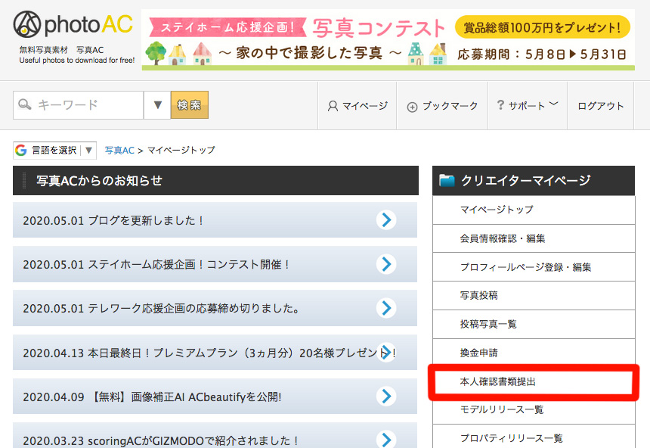
Task: Open ブックマーク in the top navigation
Action: click(x=442, y=106)
